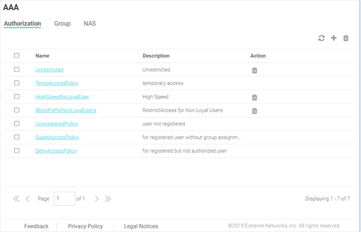Switch to the Group tab
The image size is (361, 232).
63,24
